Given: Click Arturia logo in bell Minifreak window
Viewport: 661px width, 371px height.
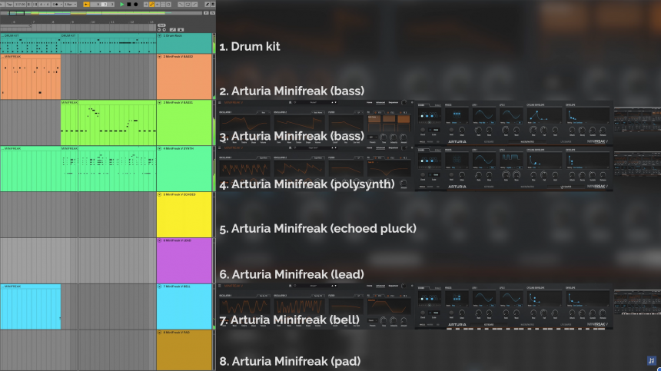Looking at the screenshot, I should (x=457, y=325).
